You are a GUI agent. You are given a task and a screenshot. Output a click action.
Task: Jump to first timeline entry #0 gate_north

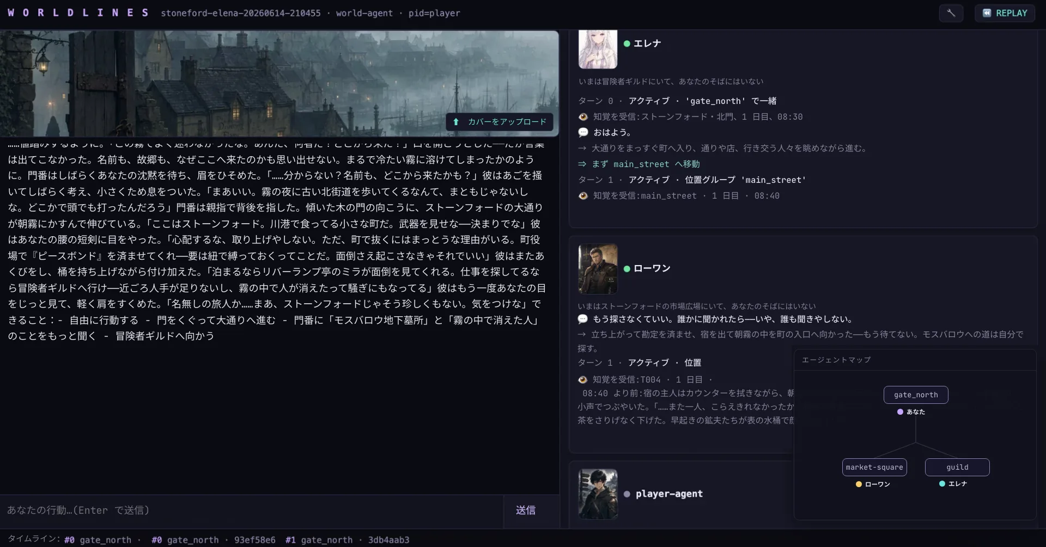click(98, 540)
